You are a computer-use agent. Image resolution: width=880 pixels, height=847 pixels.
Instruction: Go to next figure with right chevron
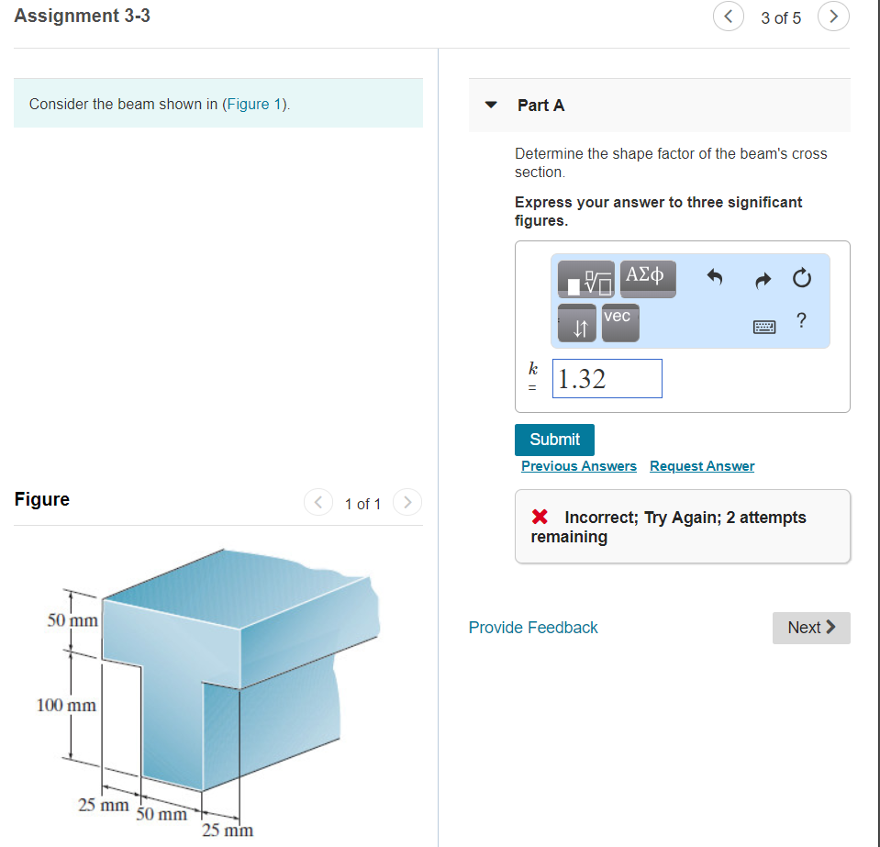click(407, 502)
